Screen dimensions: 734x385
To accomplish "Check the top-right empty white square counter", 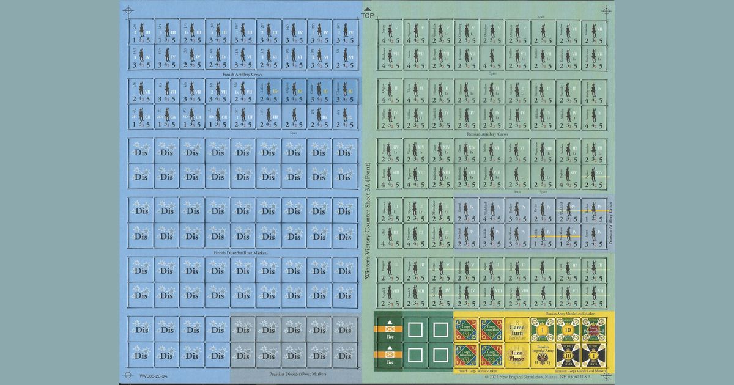I will point(440,330).
